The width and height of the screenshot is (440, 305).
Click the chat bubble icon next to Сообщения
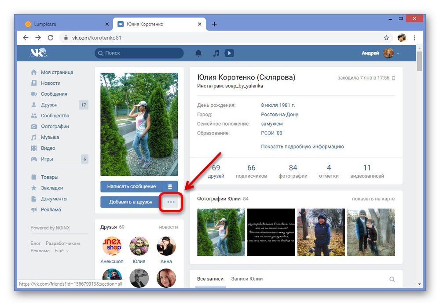coord(34,94)
